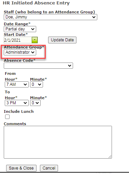Click the Start Date field showing 2/1/2021
This screenshot has height=174, width=129.
[18, 40]
